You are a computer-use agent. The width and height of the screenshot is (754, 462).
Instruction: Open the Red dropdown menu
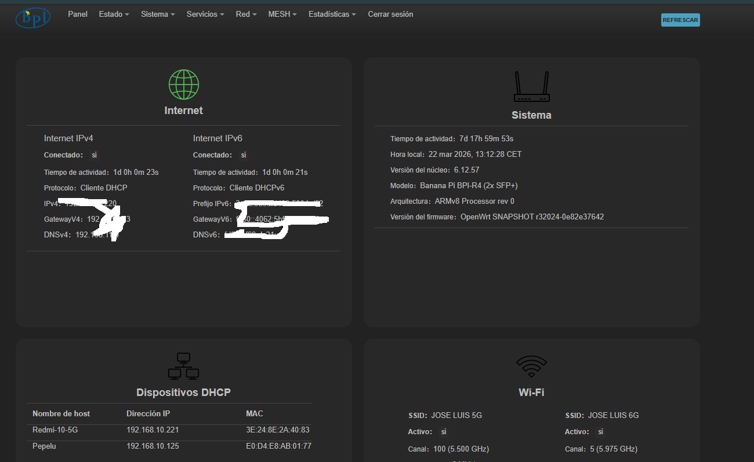tap(246, 14)
